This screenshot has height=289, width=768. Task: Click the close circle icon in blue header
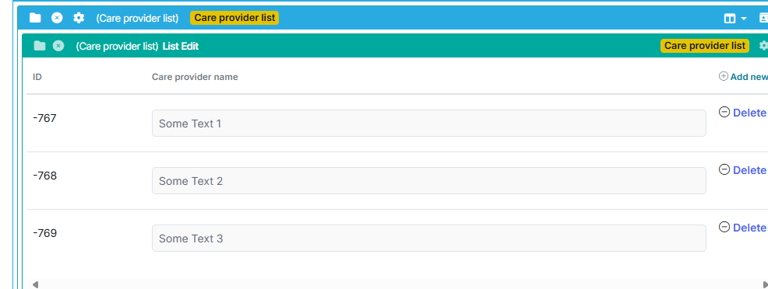pos(58,18)
